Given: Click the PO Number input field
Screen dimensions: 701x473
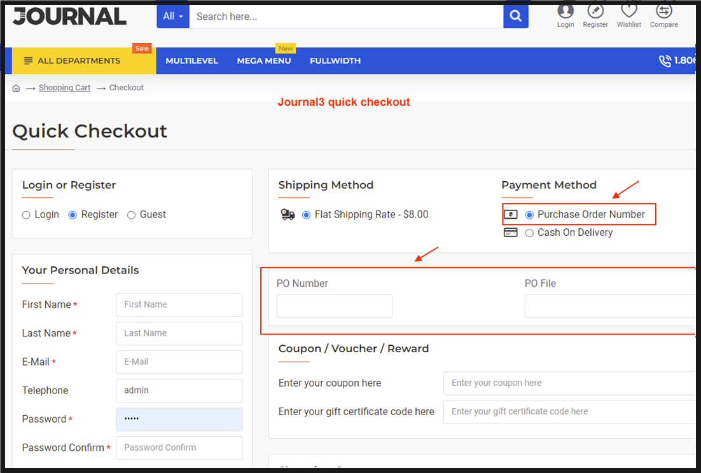Looking at the screenshot, I should click(334, 306).
